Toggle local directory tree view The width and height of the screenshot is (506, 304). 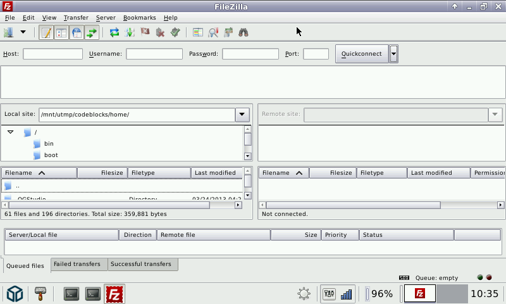click(x=61, y=32)
